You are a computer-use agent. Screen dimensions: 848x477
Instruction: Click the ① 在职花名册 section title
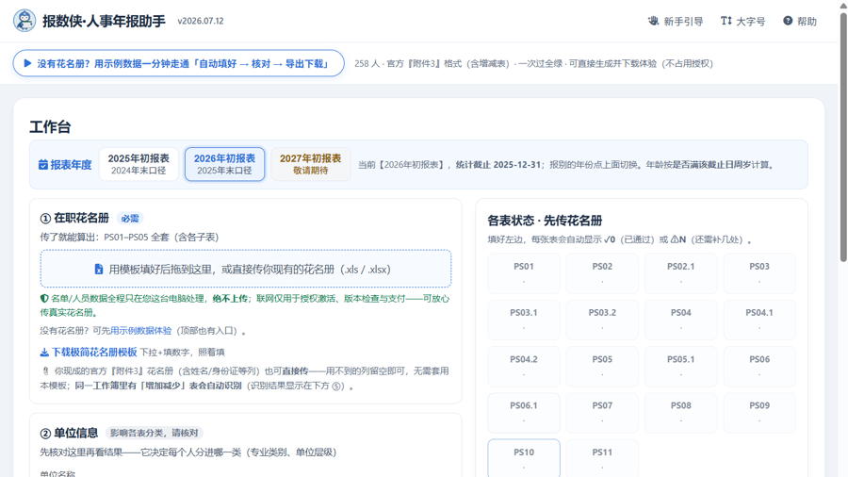pyautogui.click(x=74, y=218)
